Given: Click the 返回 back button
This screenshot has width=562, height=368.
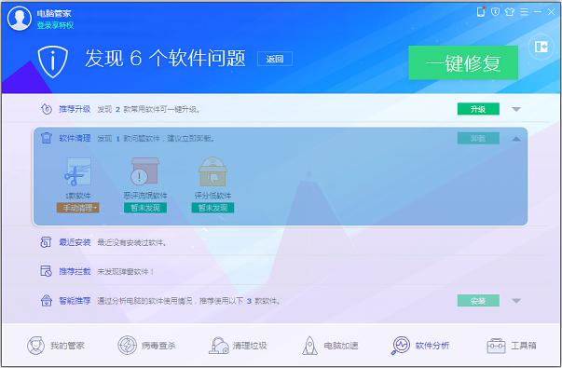Looking at the screenshot, I should tap(275, 59).
